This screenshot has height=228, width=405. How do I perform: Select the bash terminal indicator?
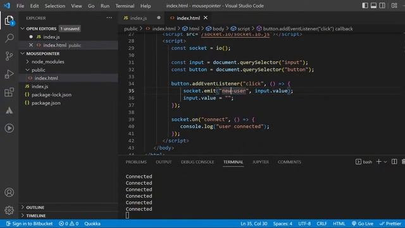(364, 162)
